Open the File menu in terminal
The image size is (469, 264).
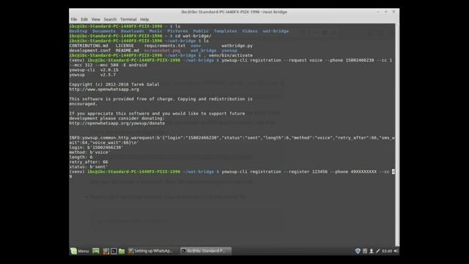click(x=74, y=20)
